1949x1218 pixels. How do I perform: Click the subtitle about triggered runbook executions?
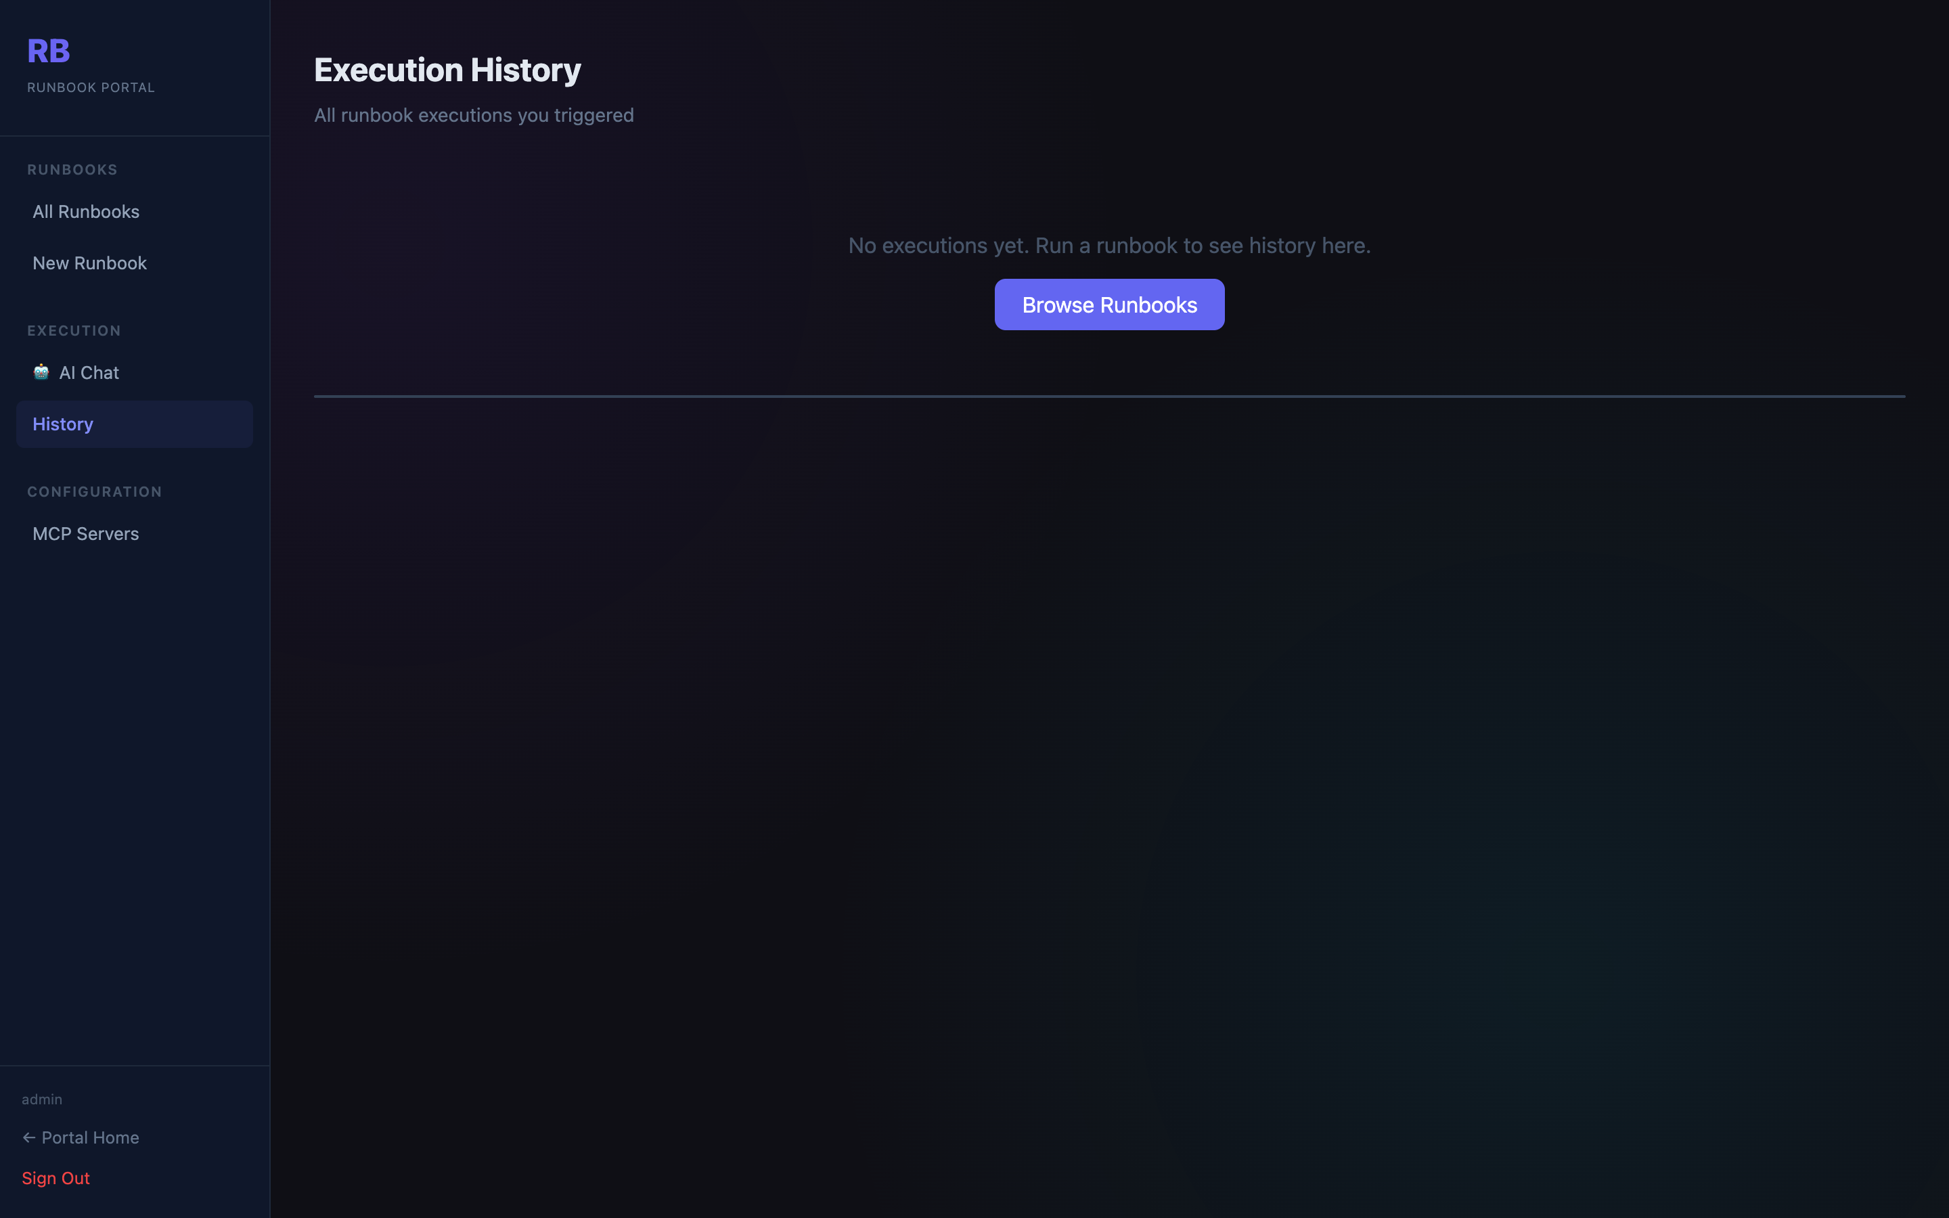coord(474,114)
